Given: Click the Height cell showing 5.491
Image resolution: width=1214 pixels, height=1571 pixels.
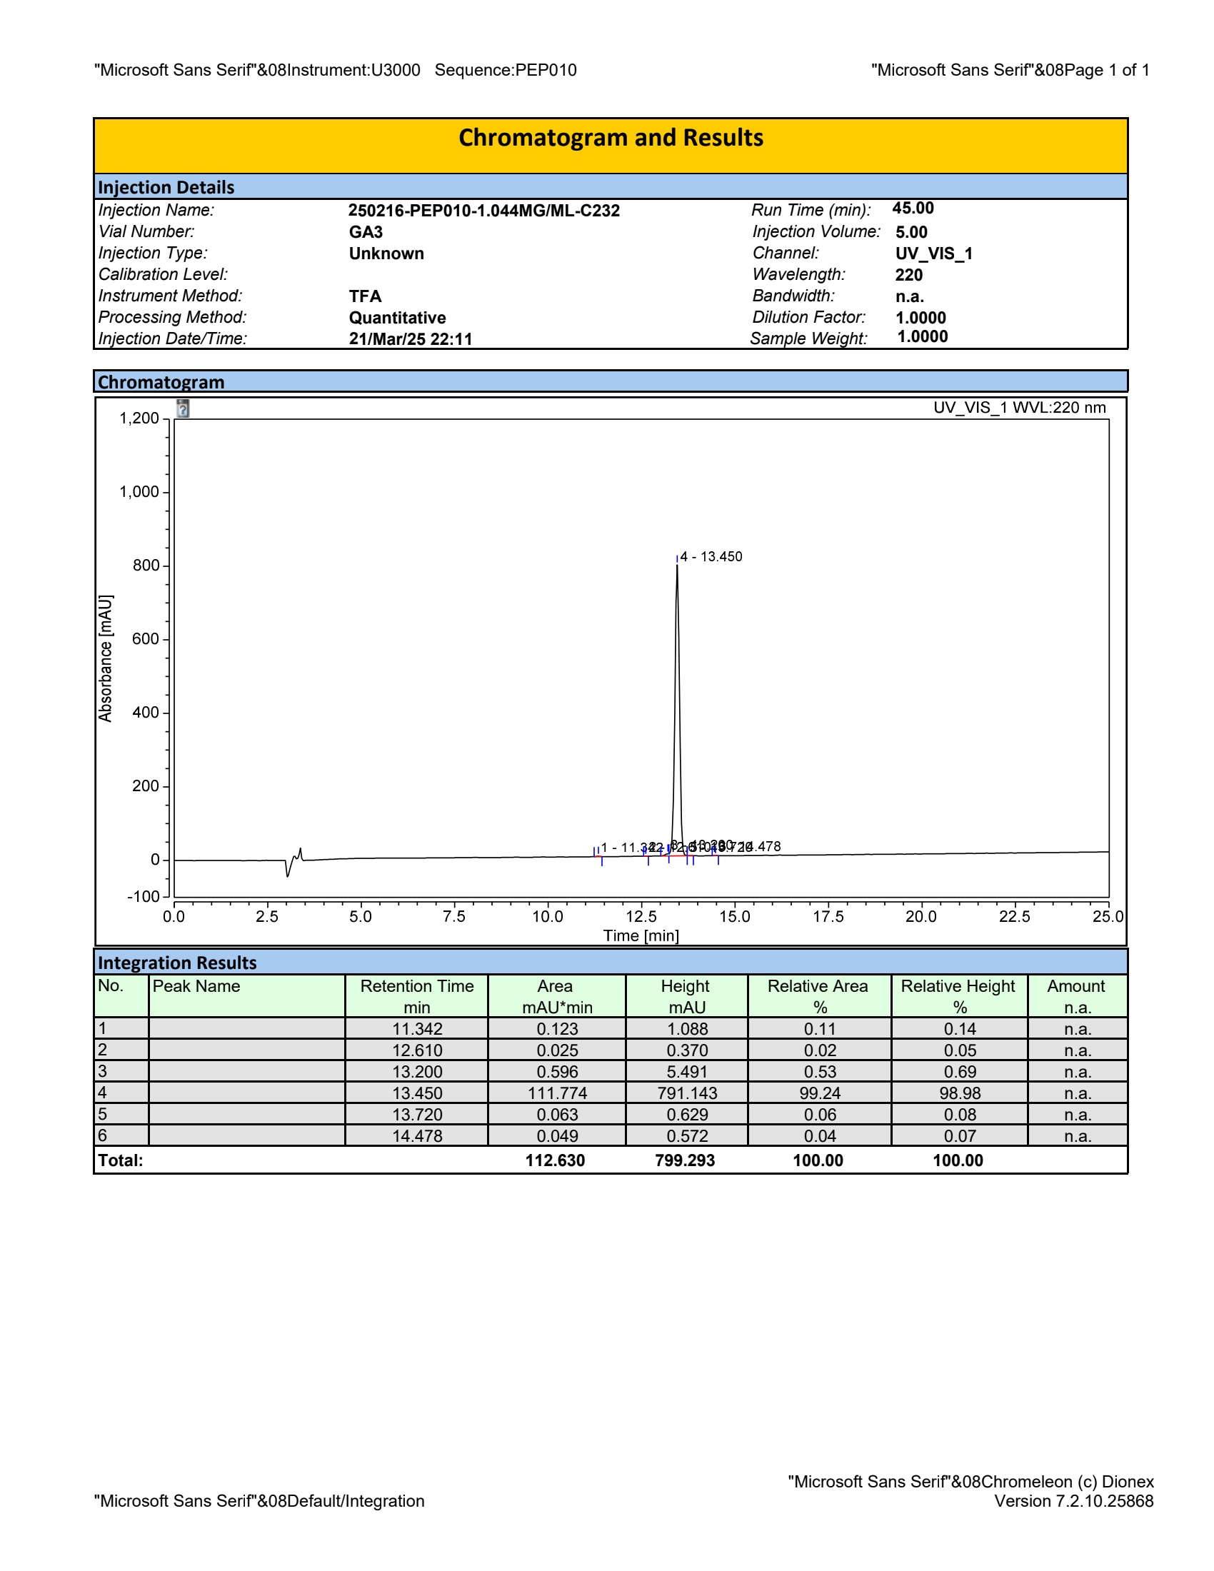Looking at the screenshot, I should click(686, 1071).
